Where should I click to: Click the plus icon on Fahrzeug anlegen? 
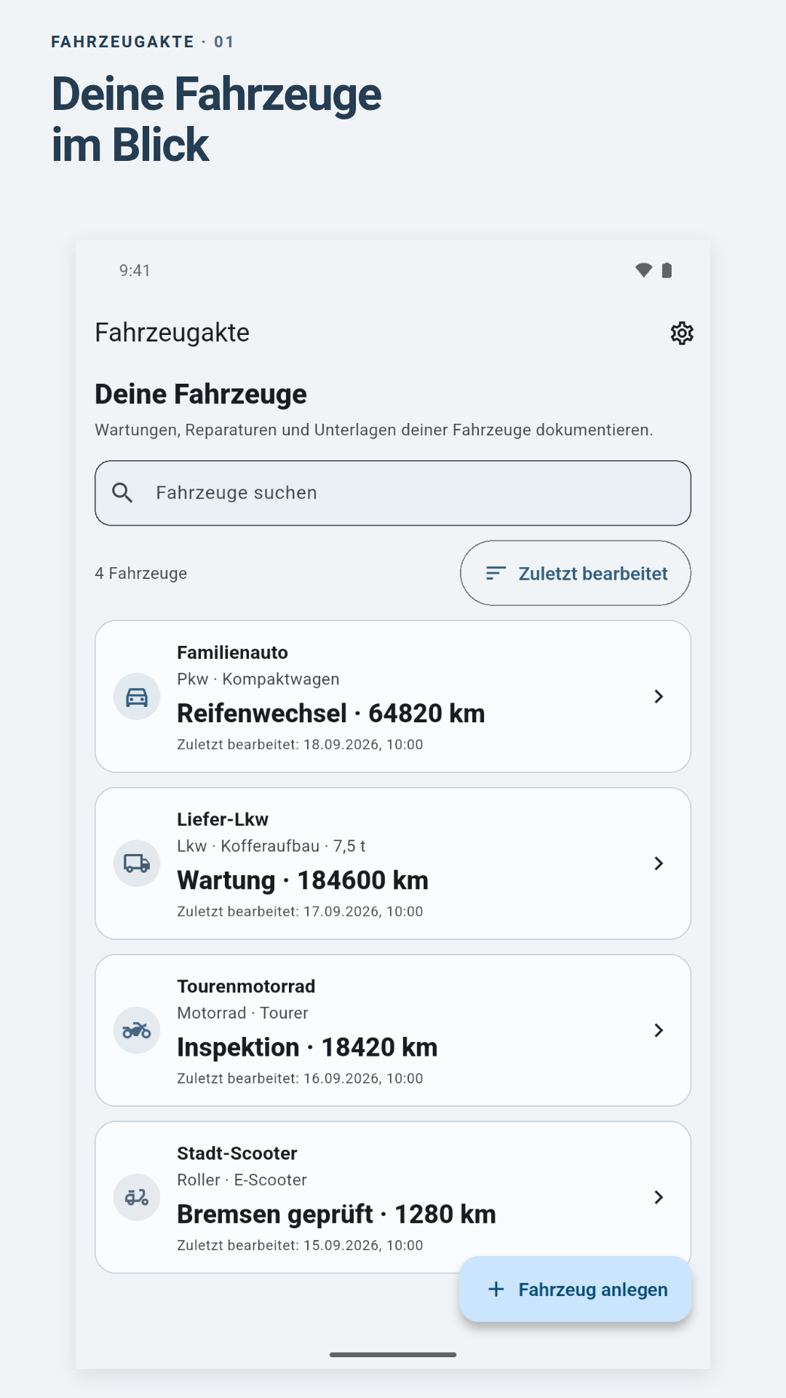pos(496,1290)
